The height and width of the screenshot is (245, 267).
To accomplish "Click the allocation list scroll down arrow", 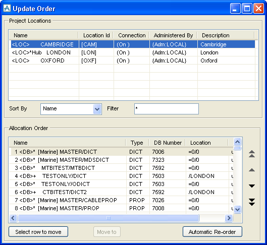I will [x=237, y=209].
